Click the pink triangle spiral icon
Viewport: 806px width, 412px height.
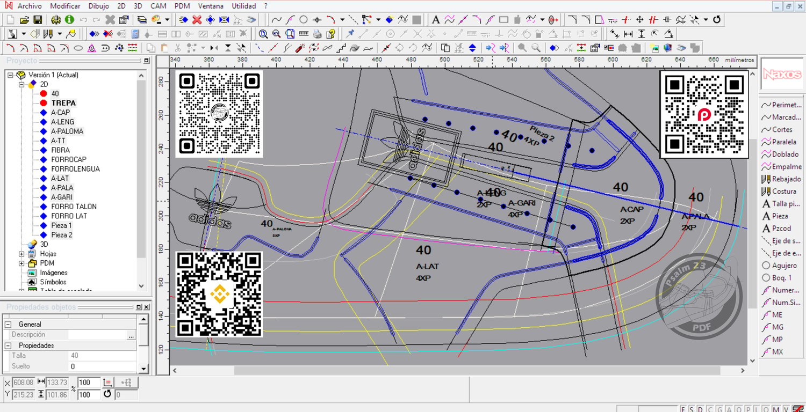(91, 48)
